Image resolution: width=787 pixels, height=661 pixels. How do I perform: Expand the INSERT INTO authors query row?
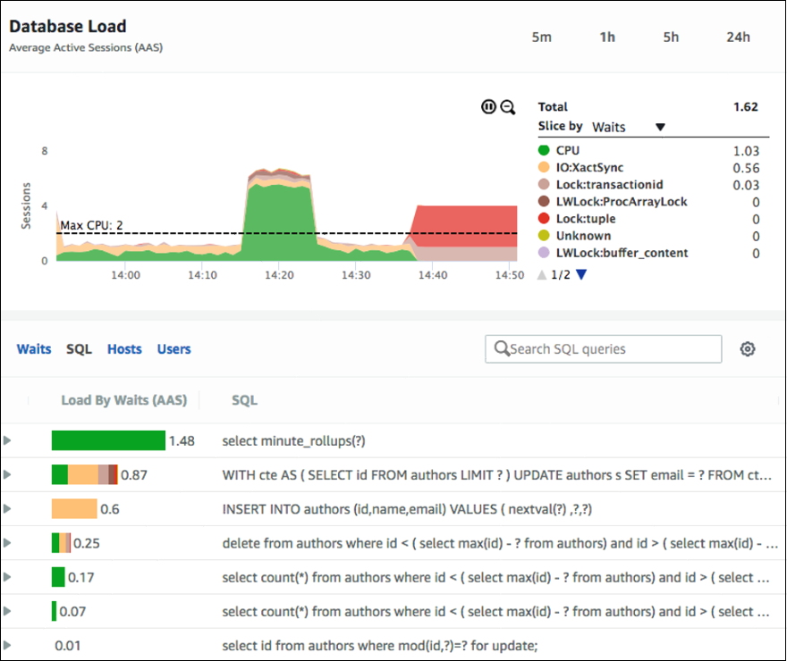tap(9, 509)
